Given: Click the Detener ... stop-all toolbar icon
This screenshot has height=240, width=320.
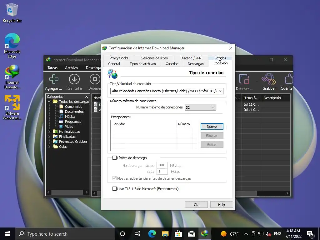Looking at the screenshot, I should (x=244, y=79).
